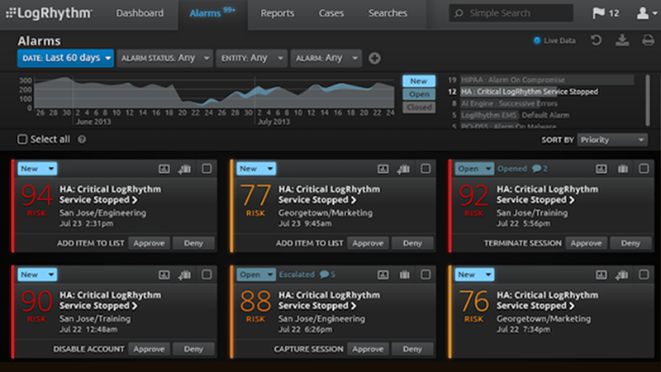Click add-to-case icon on risk 90 card
Viewport: 661px width, 372px height.
click(184, 275)
